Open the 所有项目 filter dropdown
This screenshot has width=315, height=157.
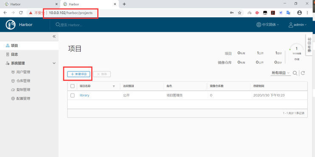[281, 73]
